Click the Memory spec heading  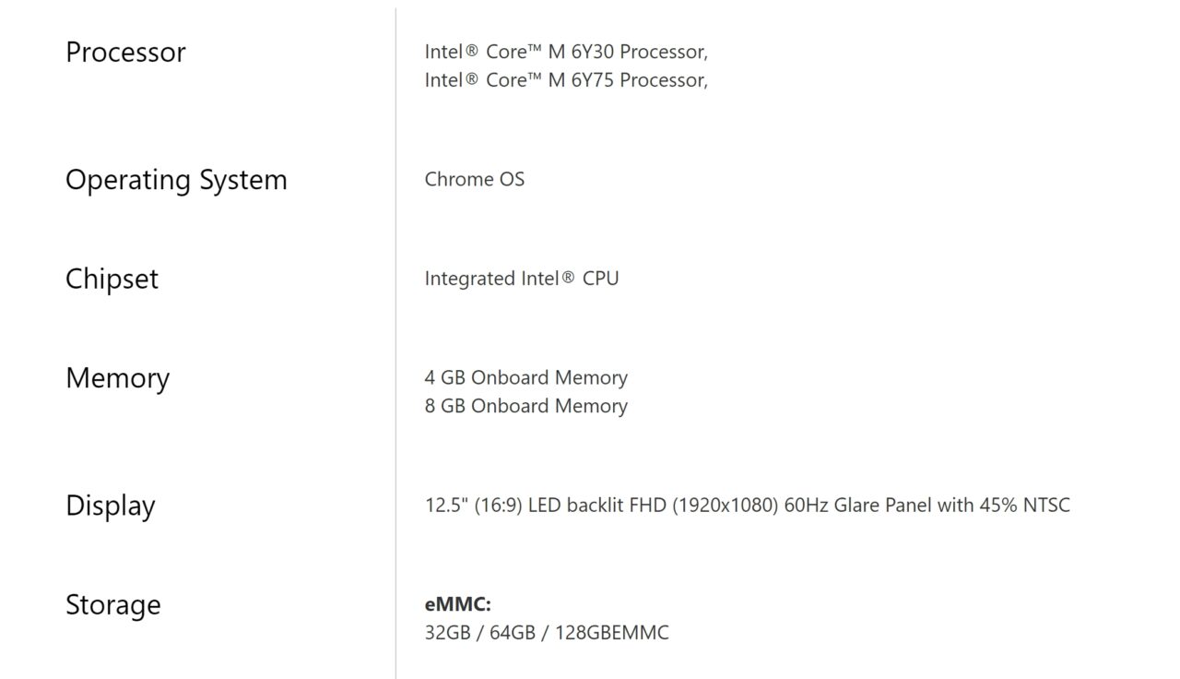(117, 378)
